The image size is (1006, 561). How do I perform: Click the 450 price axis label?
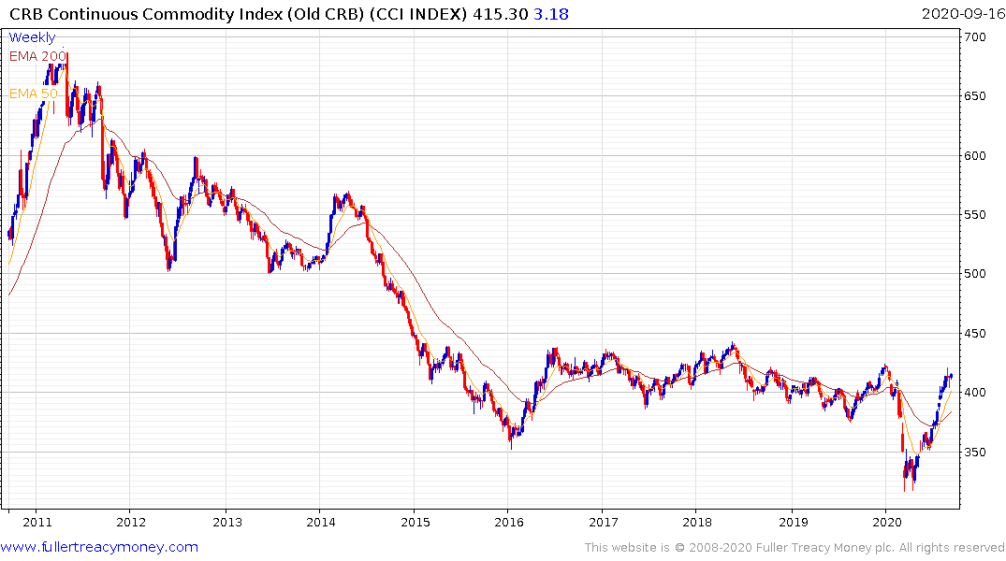[x=974, y=334]
